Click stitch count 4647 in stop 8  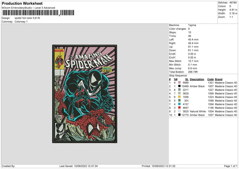click(x=186, y=108)
